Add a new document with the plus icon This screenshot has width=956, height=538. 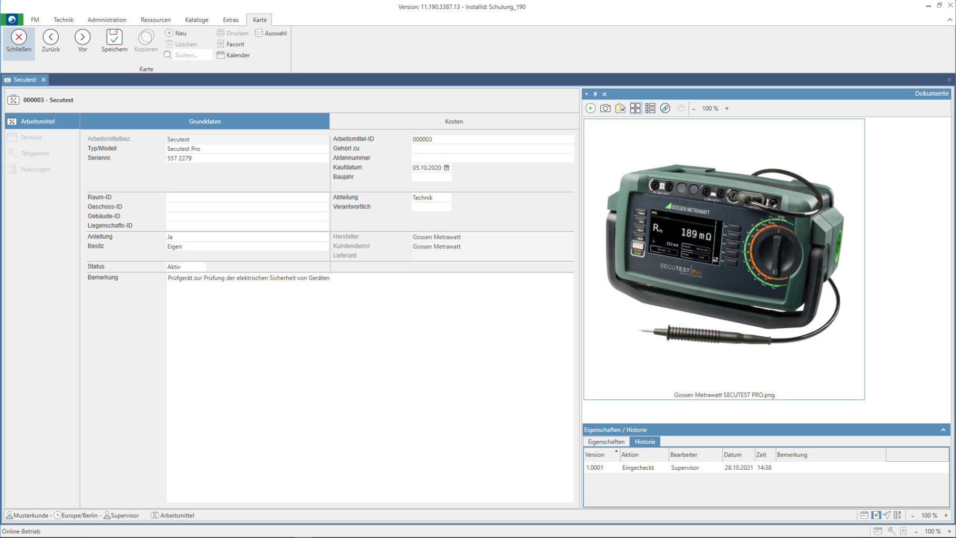tap(590, 108)
